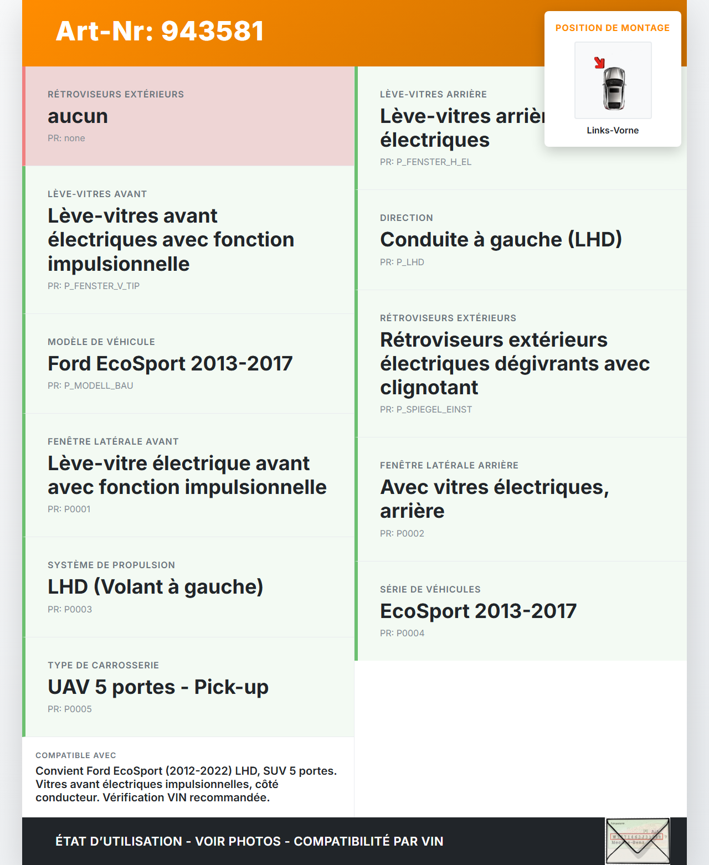Click the 'Compatible avec' description text
Screen dimensions: 709x865
(186, 784)
